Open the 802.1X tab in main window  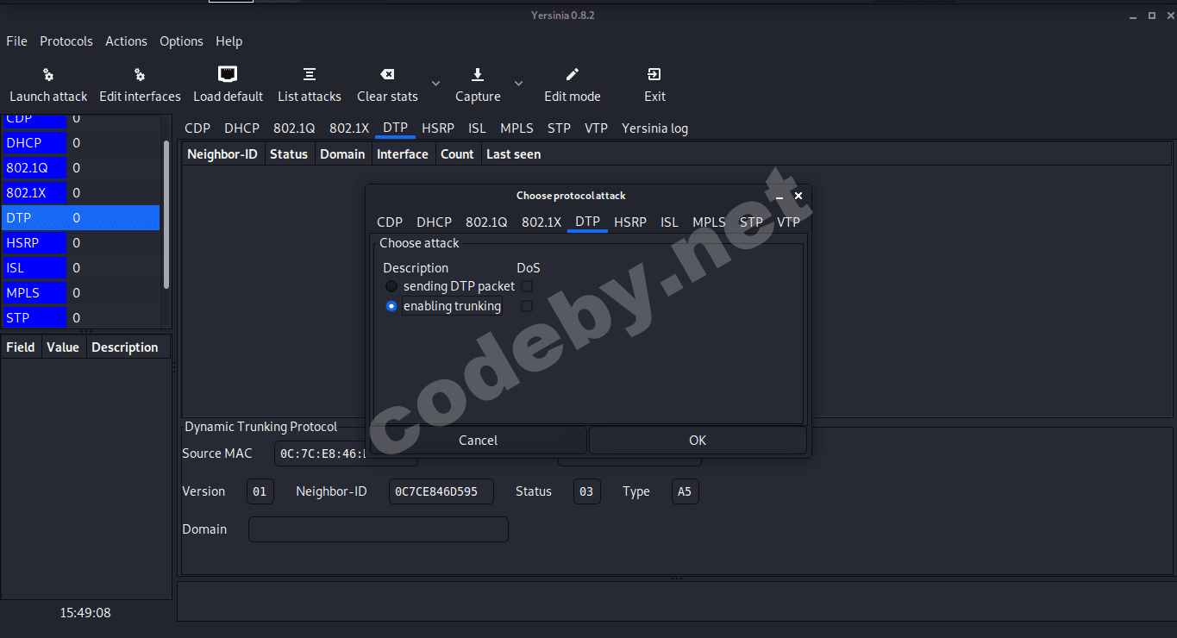tap(349, 128)
